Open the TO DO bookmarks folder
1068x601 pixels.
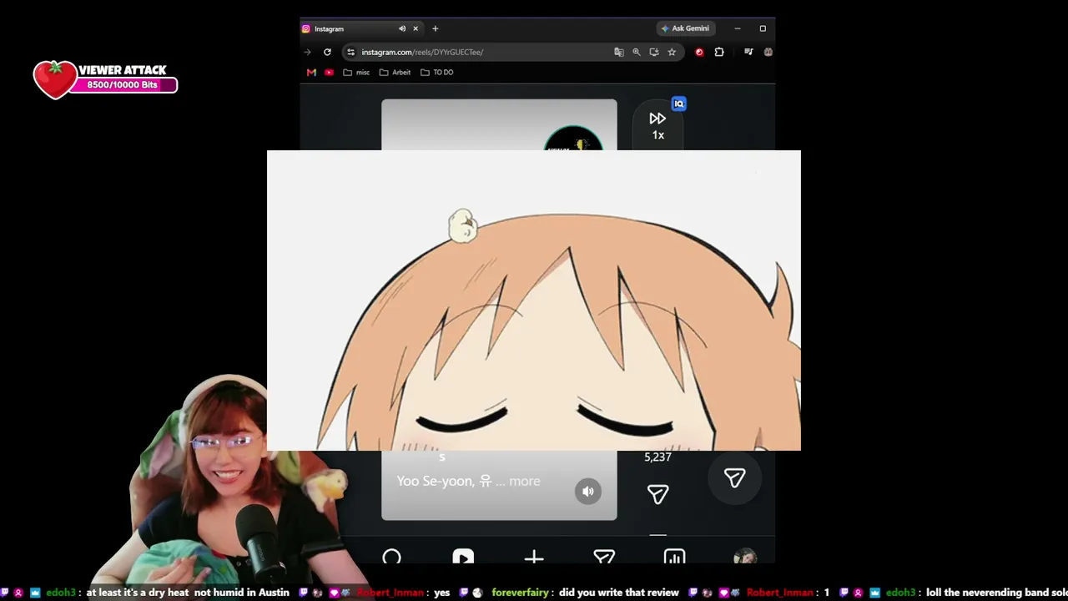(437, 73)
